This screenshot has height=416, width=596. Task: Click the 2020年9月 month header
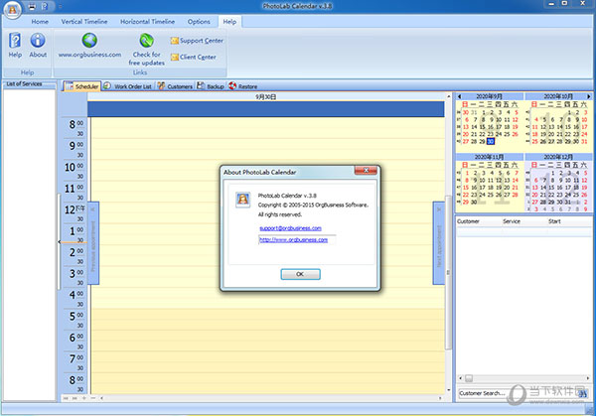click(x=489, y=96)
